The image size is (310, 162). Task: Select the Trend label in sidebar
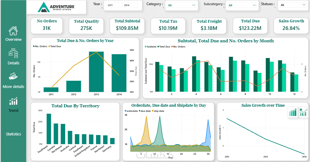[x=13, y=111]
